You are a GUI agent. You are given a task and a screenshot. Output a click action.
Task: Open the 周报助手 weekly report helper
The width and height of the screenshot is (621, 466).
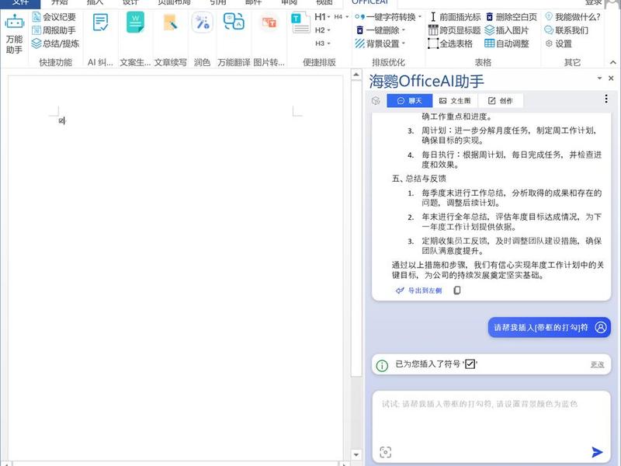click(54, 30)
